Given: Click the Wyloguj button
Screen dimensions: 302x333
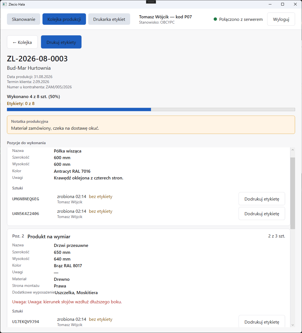Looking at the screenshot, I should (281, 19).
